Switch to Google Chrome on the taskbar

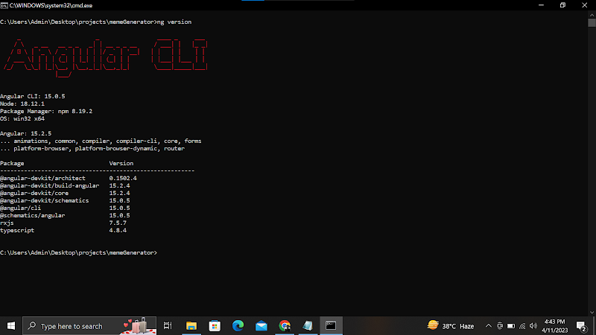click(285, 326)
